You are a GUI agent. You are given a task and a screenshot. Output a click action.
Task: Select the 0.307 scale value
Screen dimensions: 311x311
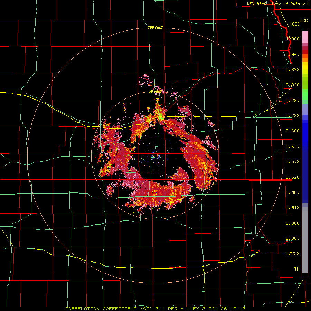293,238
